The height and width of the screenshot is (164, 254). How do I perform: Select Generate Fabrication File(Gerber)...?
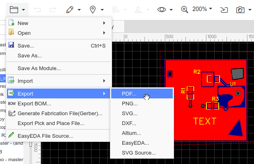coord(59,114)
